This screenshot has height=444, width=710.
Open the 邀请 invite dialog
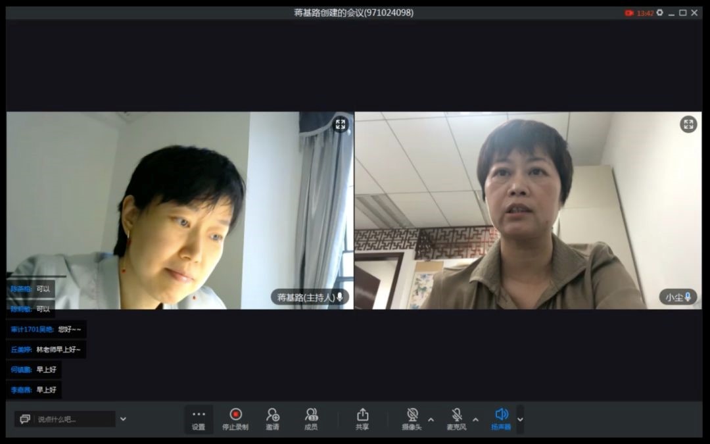pos(272,419)
